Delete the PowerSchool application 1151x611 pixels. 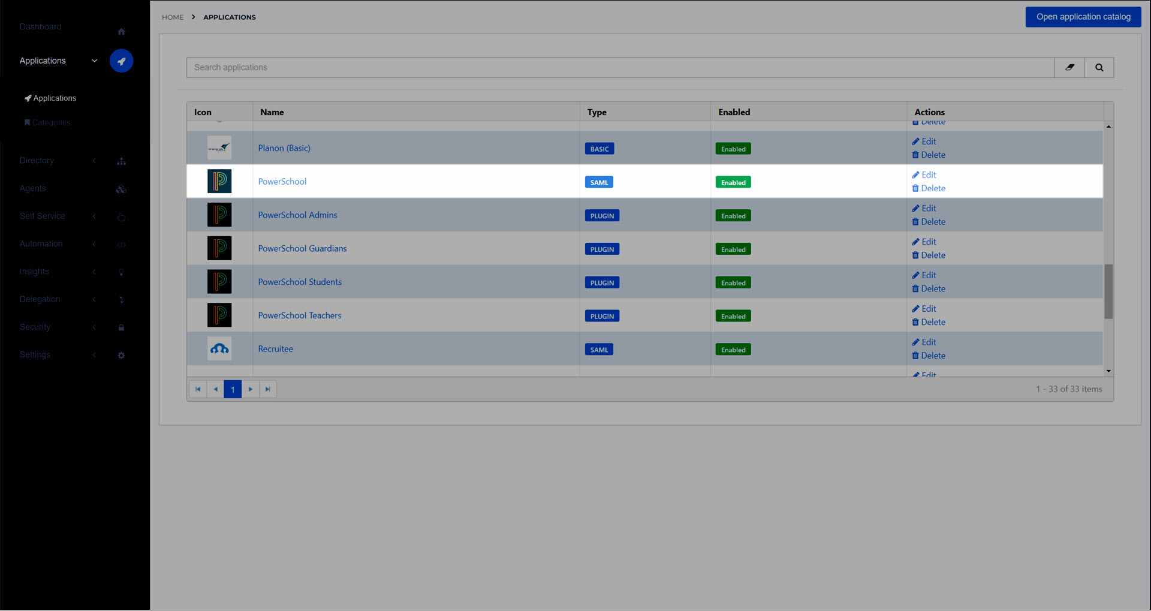pyautogui.click(x=929, y=188)
